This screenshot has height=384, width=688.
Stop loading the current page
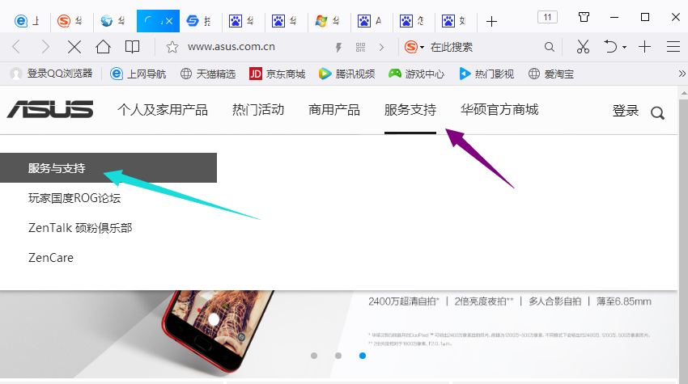[x=74, y=47]
